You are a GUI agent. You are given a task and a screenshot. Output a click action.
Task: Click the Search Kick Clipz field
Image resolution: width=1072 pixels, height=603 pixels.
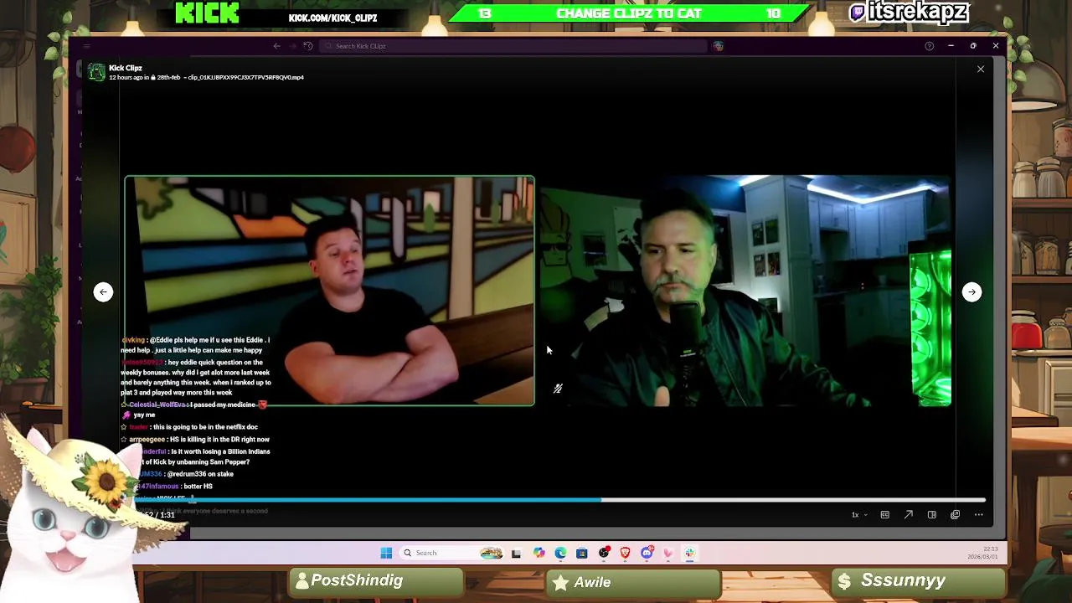515,46
